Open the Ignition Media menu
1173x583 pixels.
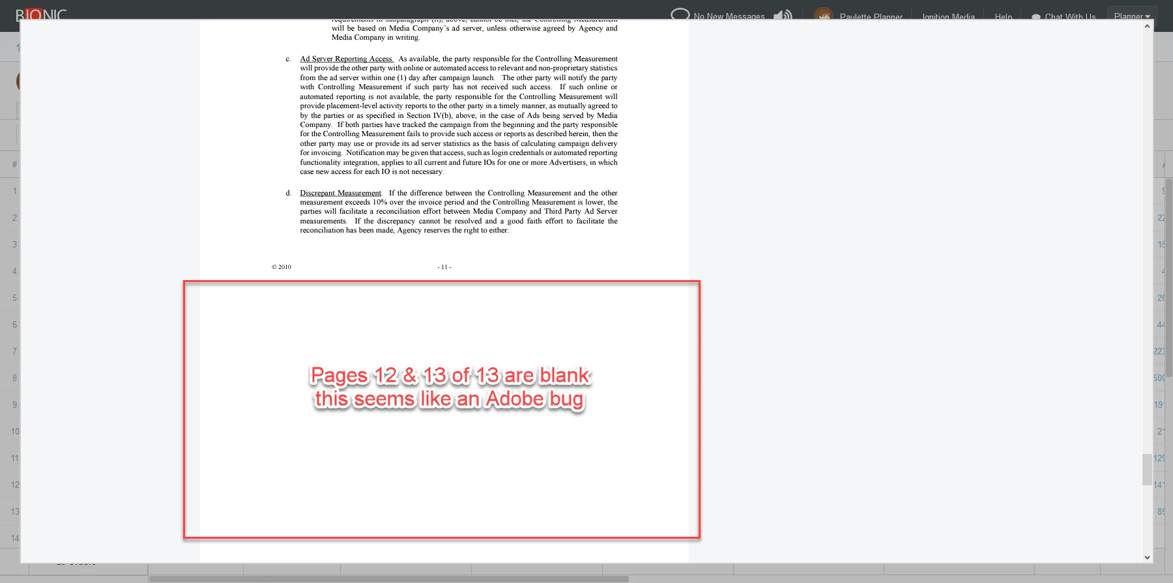coord(948,17)
